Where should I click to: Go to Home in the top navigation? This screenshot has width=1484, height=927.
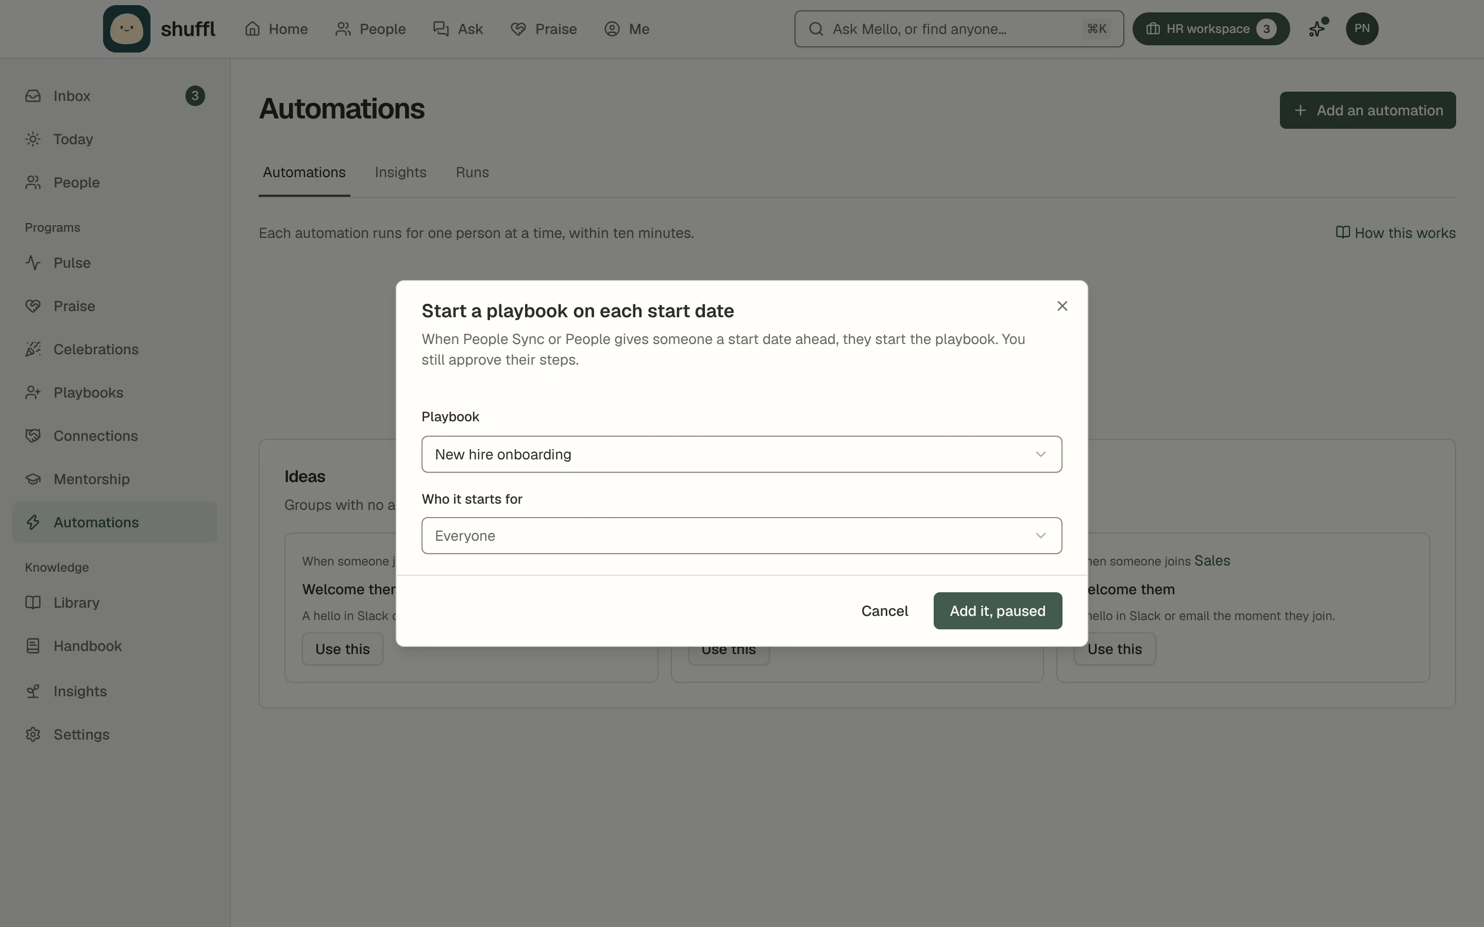click(x=276, y=29)
